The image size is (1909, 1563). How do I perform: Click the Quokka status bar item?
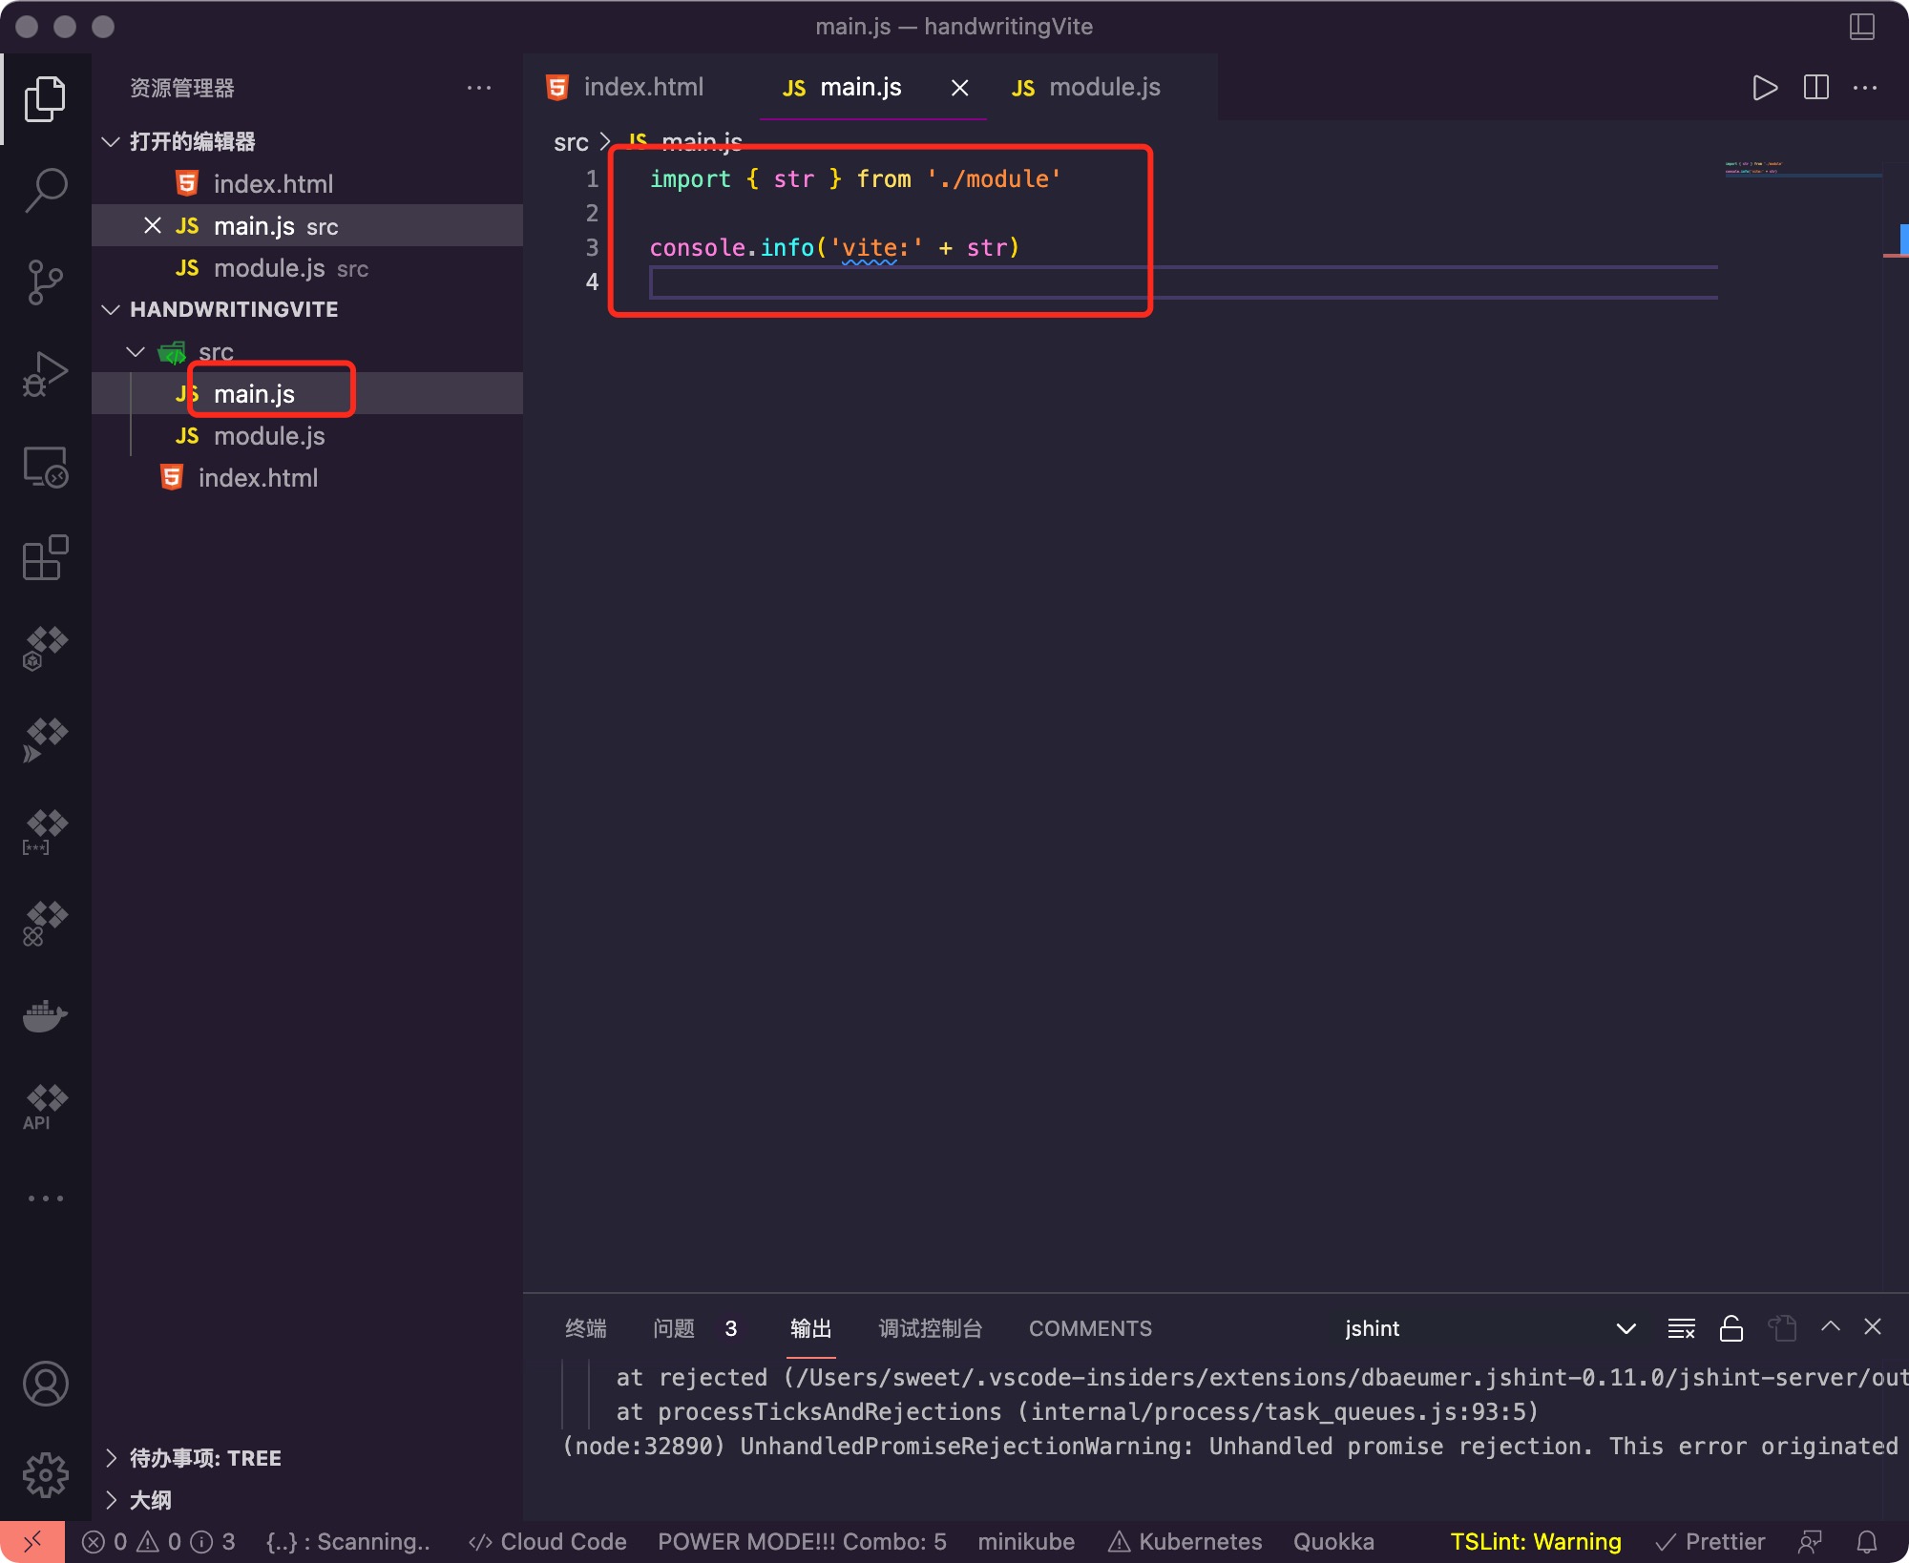(1333, 1542)
